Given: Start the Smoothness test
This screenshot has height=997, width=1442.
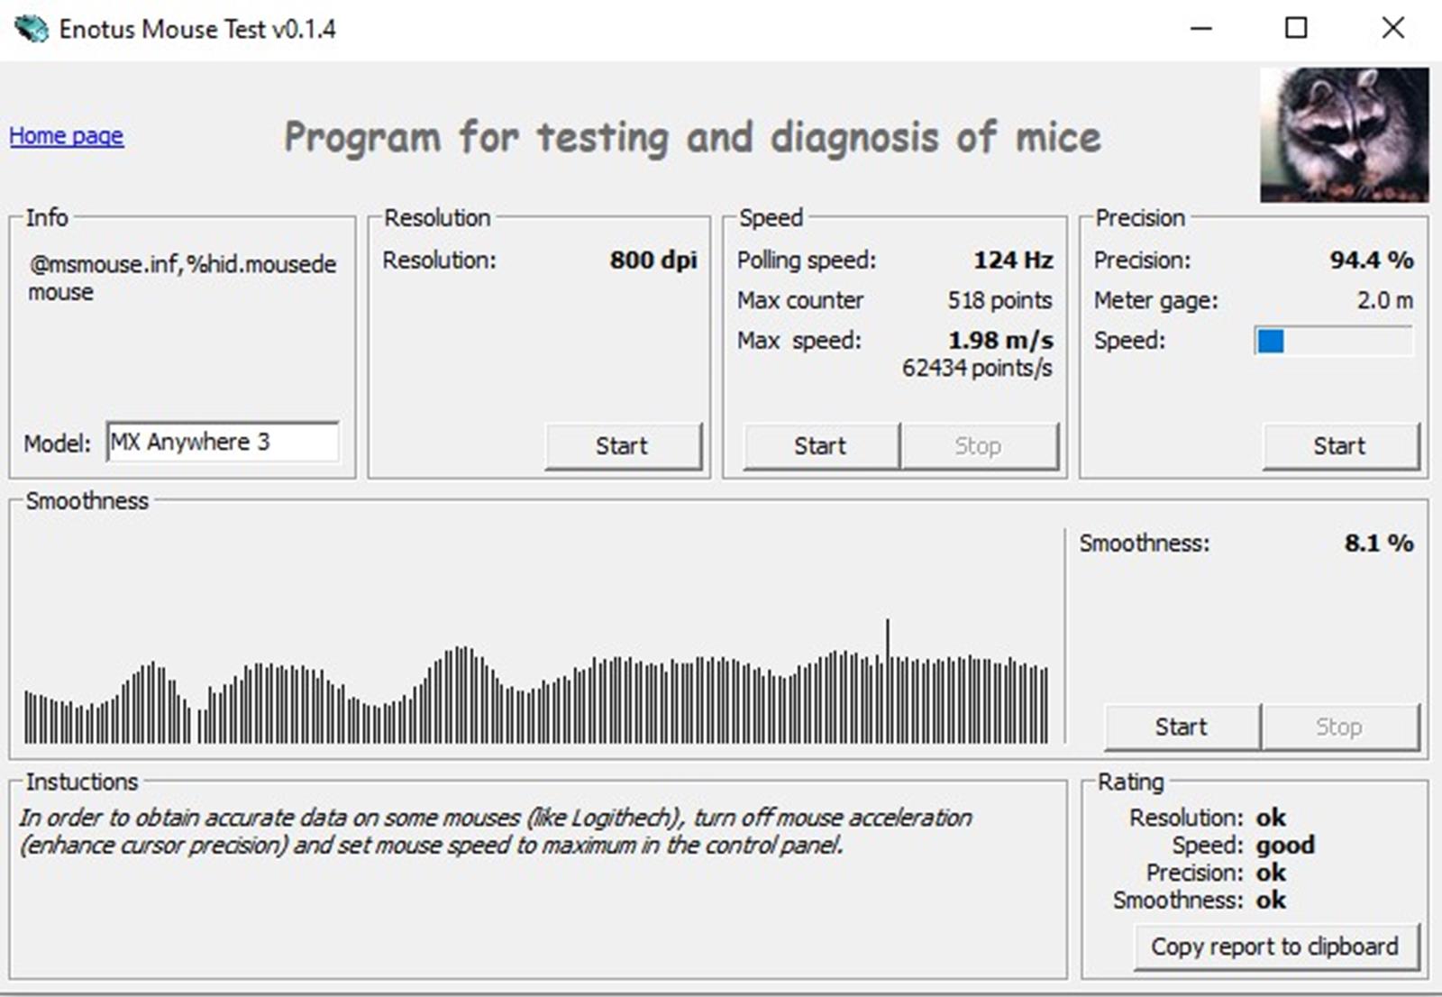Looking at the screenshot, I should 1181,727.
